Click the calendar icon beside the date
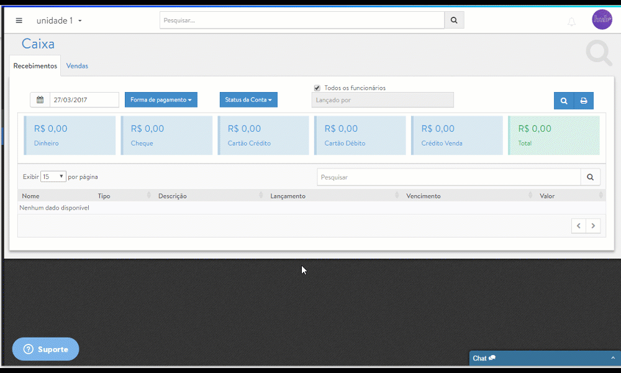The width and height of the screenshot is (621, 373). tap(40, 100)
